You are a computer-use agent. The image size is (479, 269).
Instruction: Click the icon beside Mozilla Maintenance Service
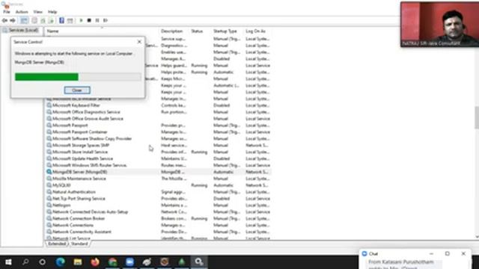[49, 179]
